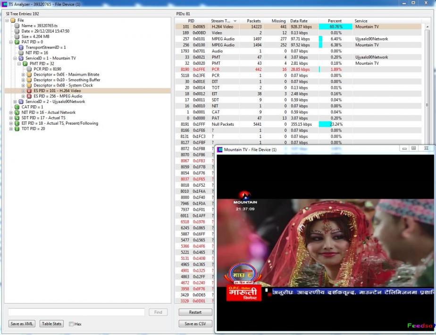Click the red V icon of ES PID 101
This screenshot has width=436, height=335.
click(29, 91)
